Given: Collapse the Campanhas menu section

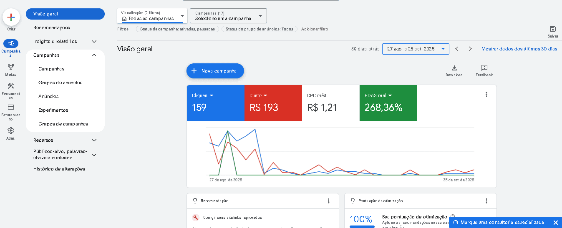Looking at the screenshot, I should (x=94, y=55).
